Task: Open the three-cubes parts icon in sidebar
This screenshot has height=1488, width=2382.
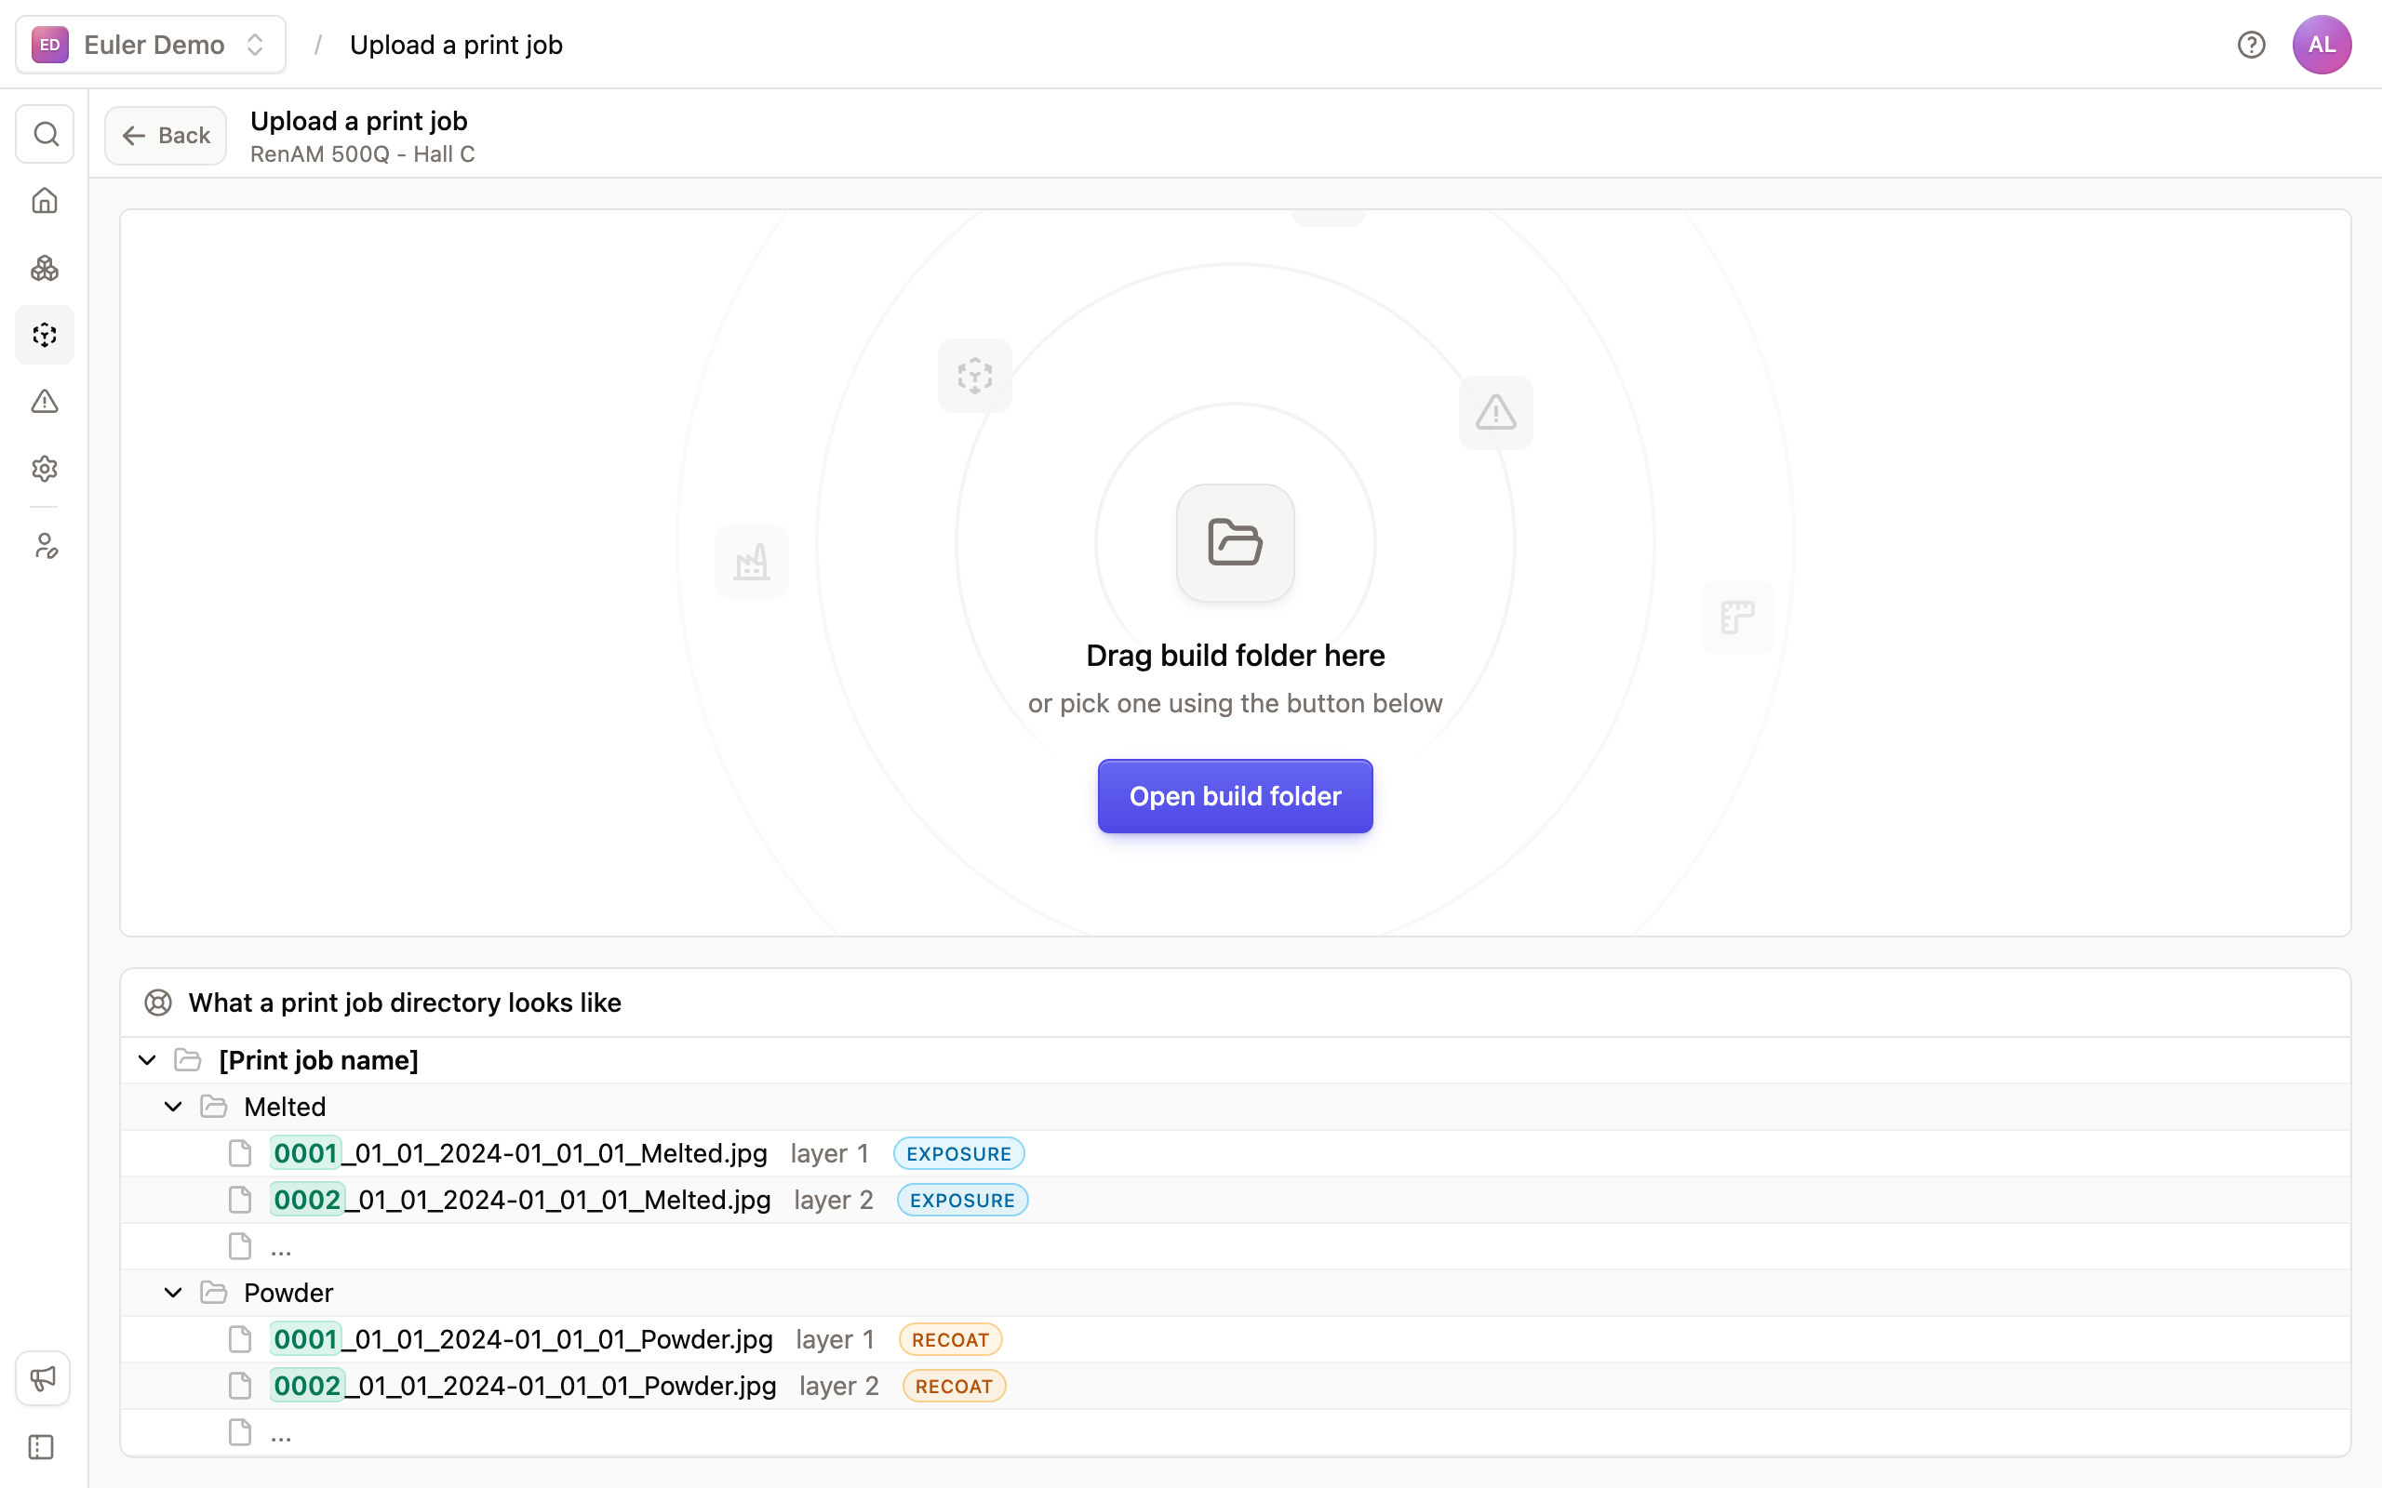Action: click(x=46, y=268)
